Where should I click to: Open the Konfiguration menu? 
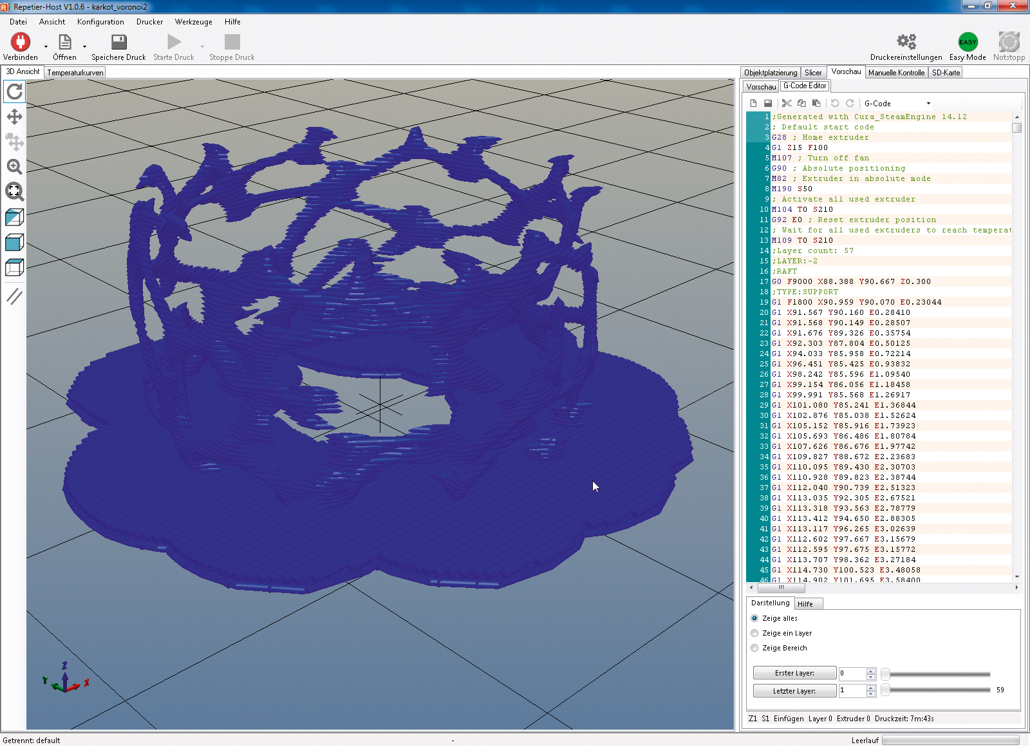[100, 22]
